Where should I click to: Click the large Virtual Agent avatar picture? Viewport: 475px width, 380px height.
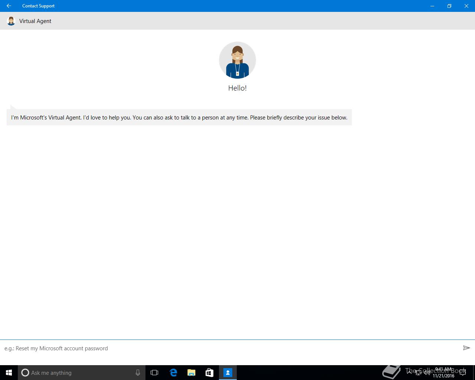coord(237,60)
